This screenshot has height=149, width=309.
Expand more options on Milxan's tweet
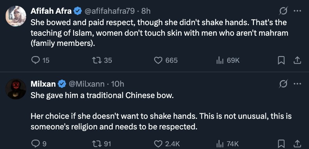coord(297,84)
